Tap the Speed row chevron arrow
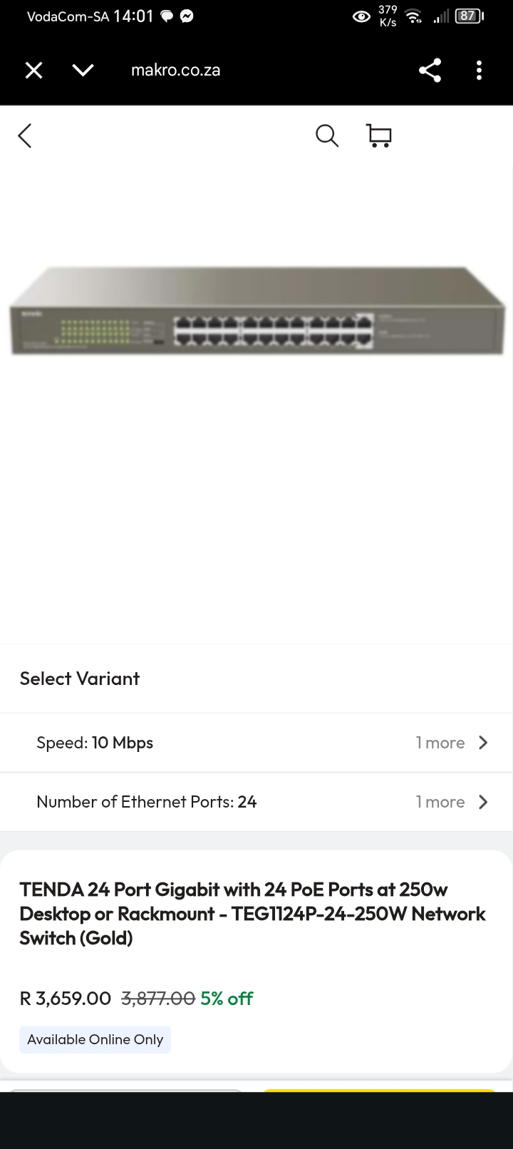The image size is (513, 1149). pos(484,743)
